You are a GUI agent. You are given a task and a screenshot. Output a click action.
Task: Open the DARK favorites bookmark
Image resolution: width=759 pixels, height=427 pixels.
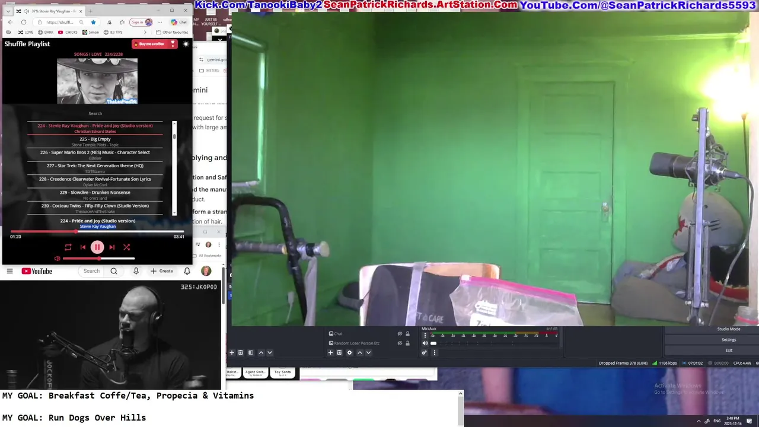(x=46, y=32)
